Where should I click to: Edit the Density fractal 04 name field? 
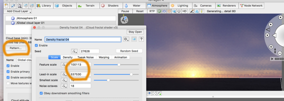(83, 39)
